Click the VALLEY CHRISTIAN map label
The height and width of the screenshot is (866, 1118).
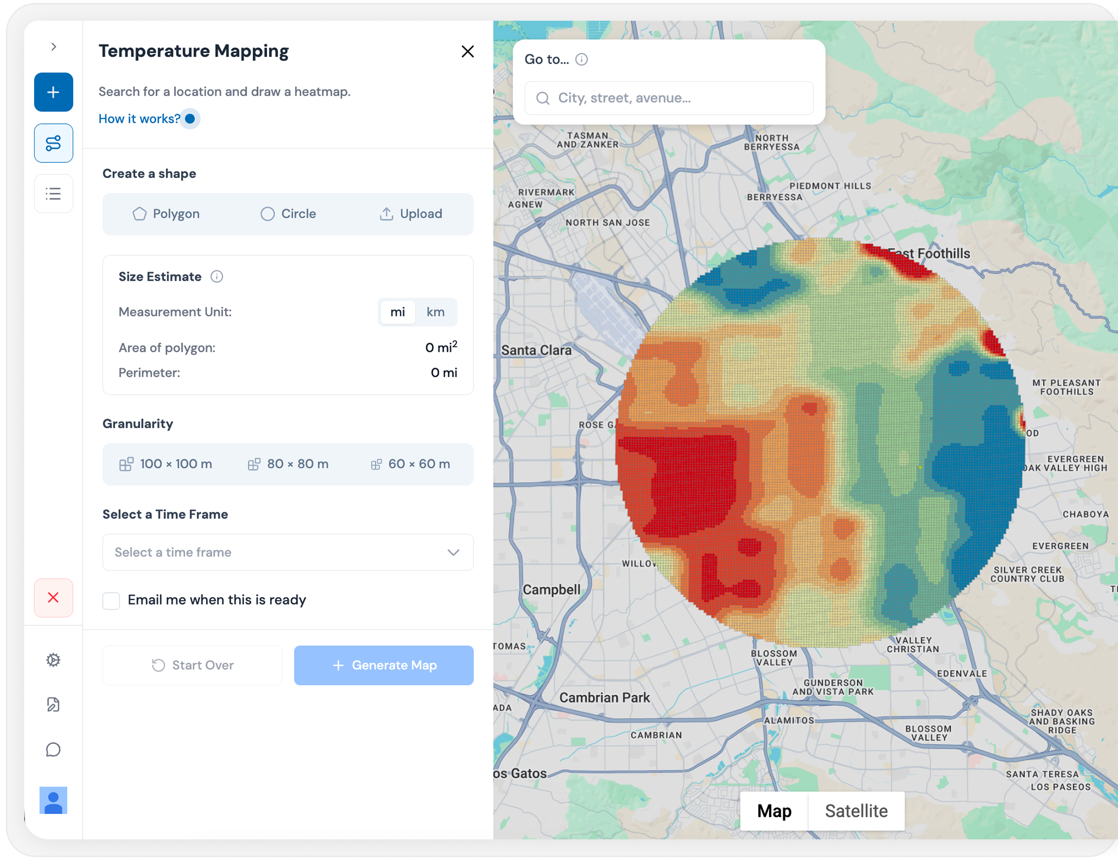click(x=913, y=645)
